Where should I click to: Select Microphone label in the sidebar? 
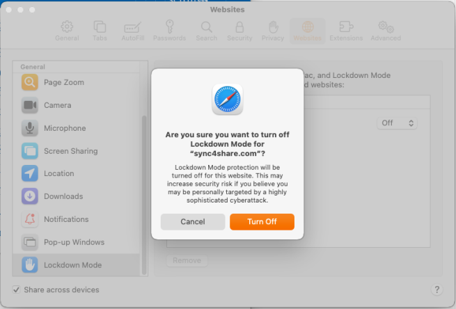[x=65, y=128]
